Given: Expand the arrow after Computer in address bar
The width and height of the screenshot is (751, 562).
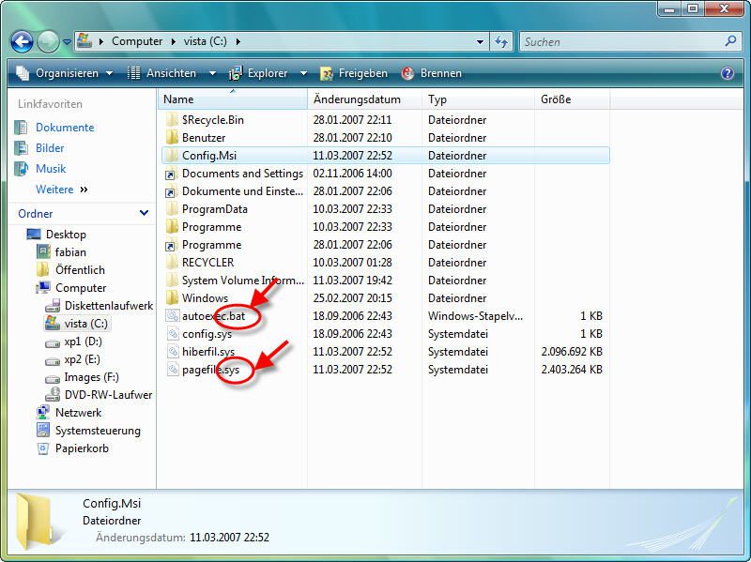Looking at the screenshot, I should (x=173, y=41).
